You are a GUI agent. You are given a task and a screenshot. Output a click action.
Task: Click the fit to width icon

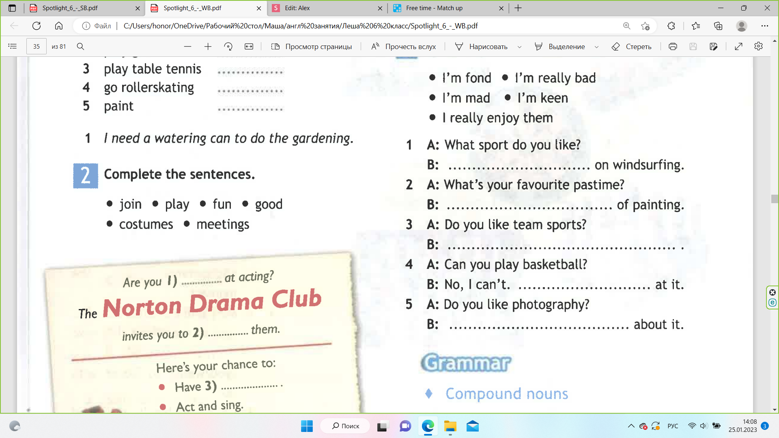point(249,47)
